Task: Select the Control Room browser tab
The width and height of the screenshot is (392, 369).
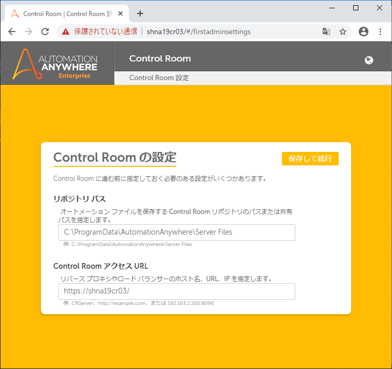Action: [x=67, y=13]
